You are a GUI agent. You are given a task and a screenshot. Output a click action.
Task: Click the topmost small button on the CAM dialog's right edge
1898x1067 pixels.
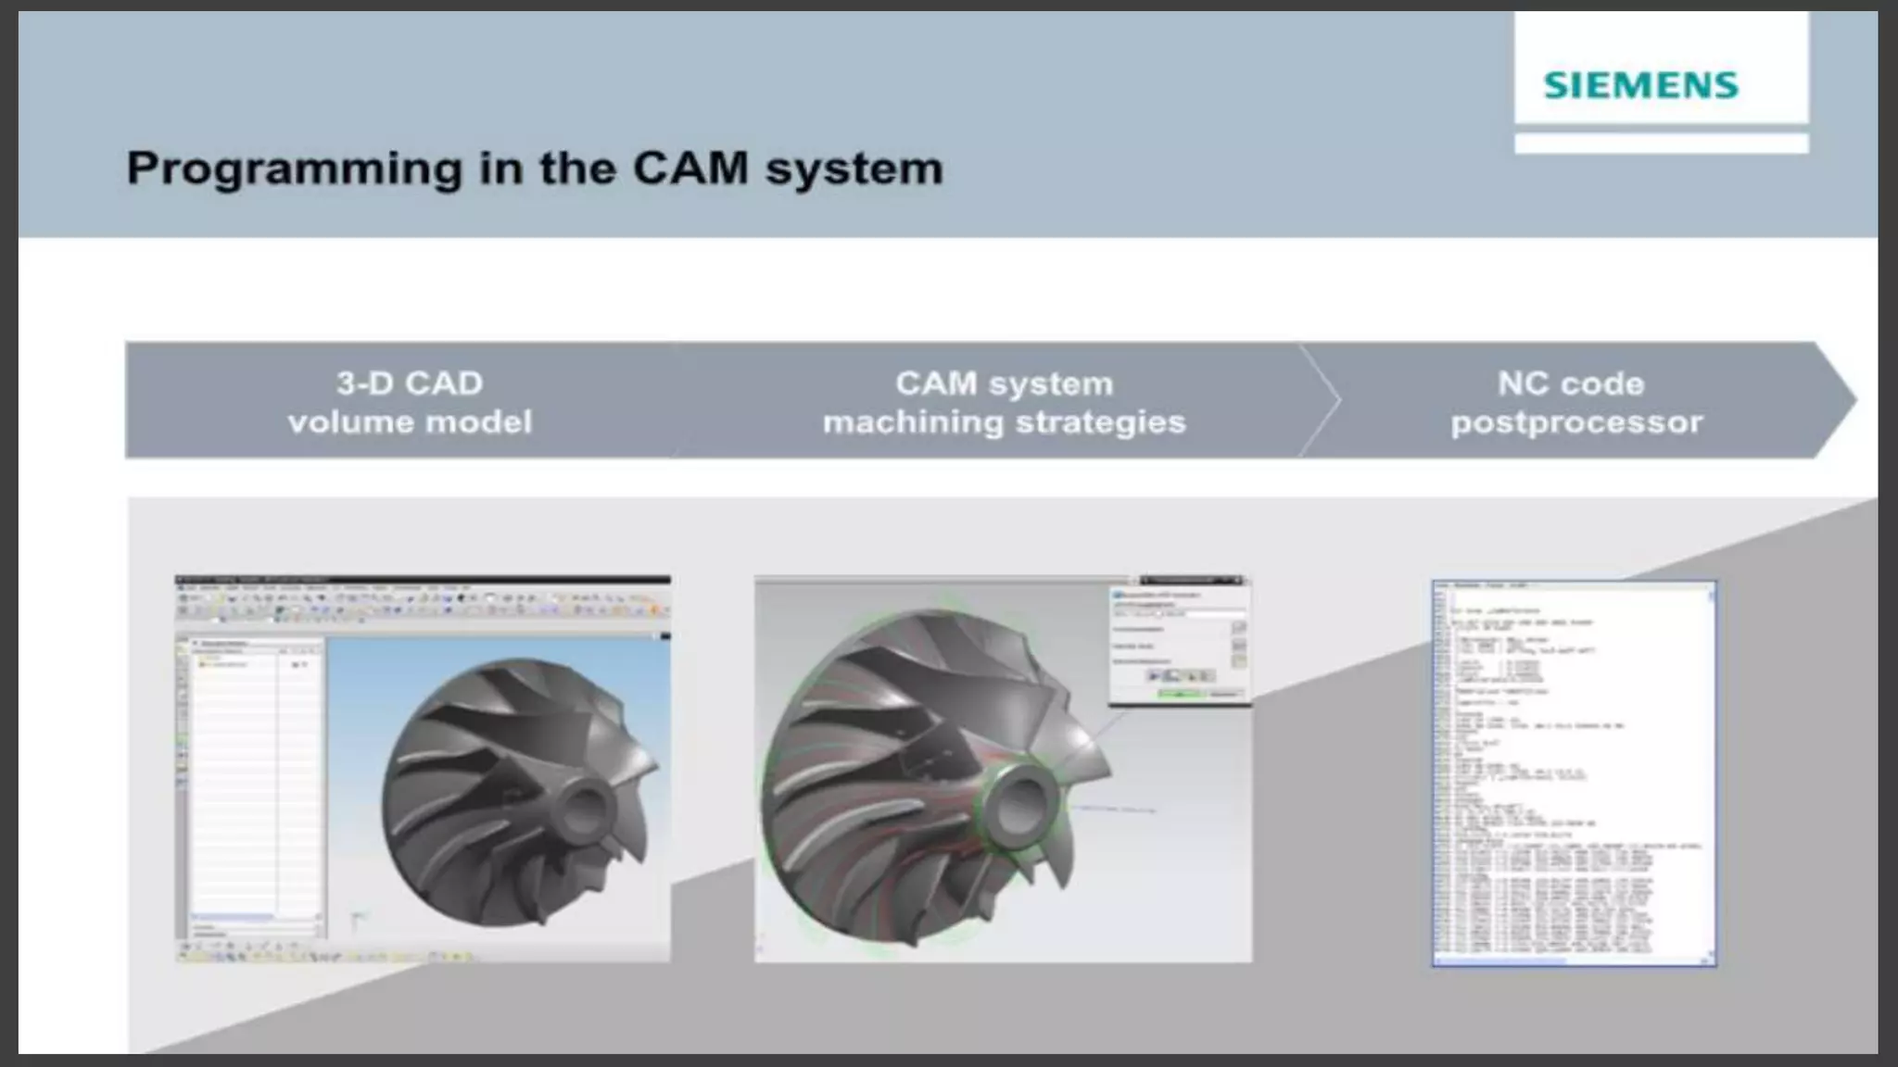point(1238,628)
